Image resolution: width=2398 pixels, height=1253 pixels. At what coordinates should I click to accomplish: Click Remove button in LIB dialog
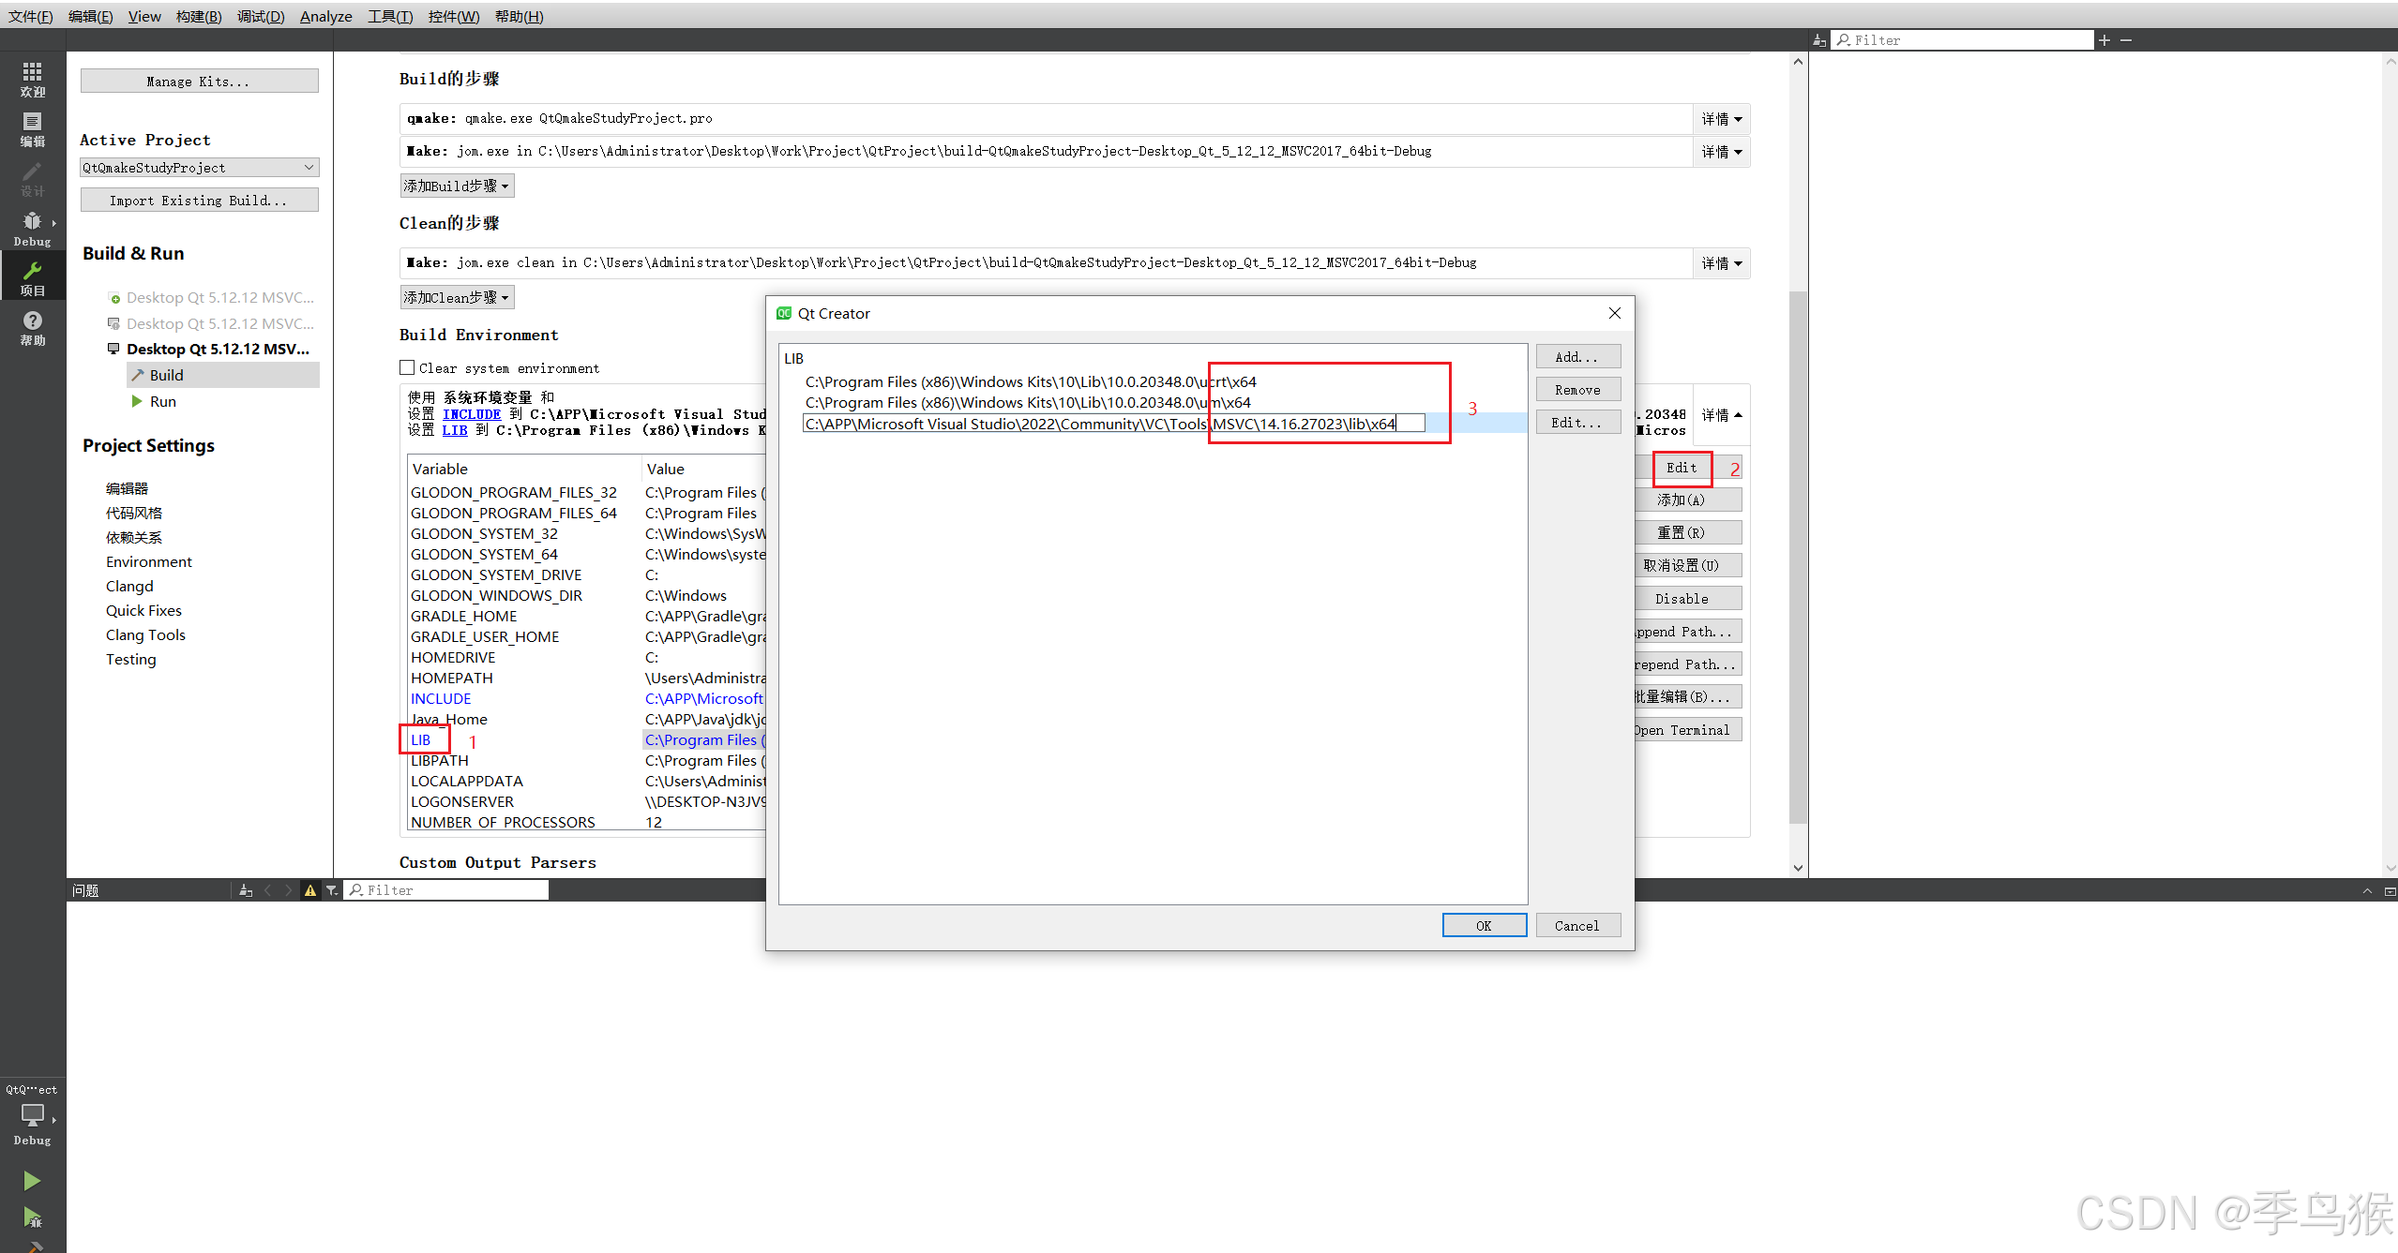(x=1577, y=390)
